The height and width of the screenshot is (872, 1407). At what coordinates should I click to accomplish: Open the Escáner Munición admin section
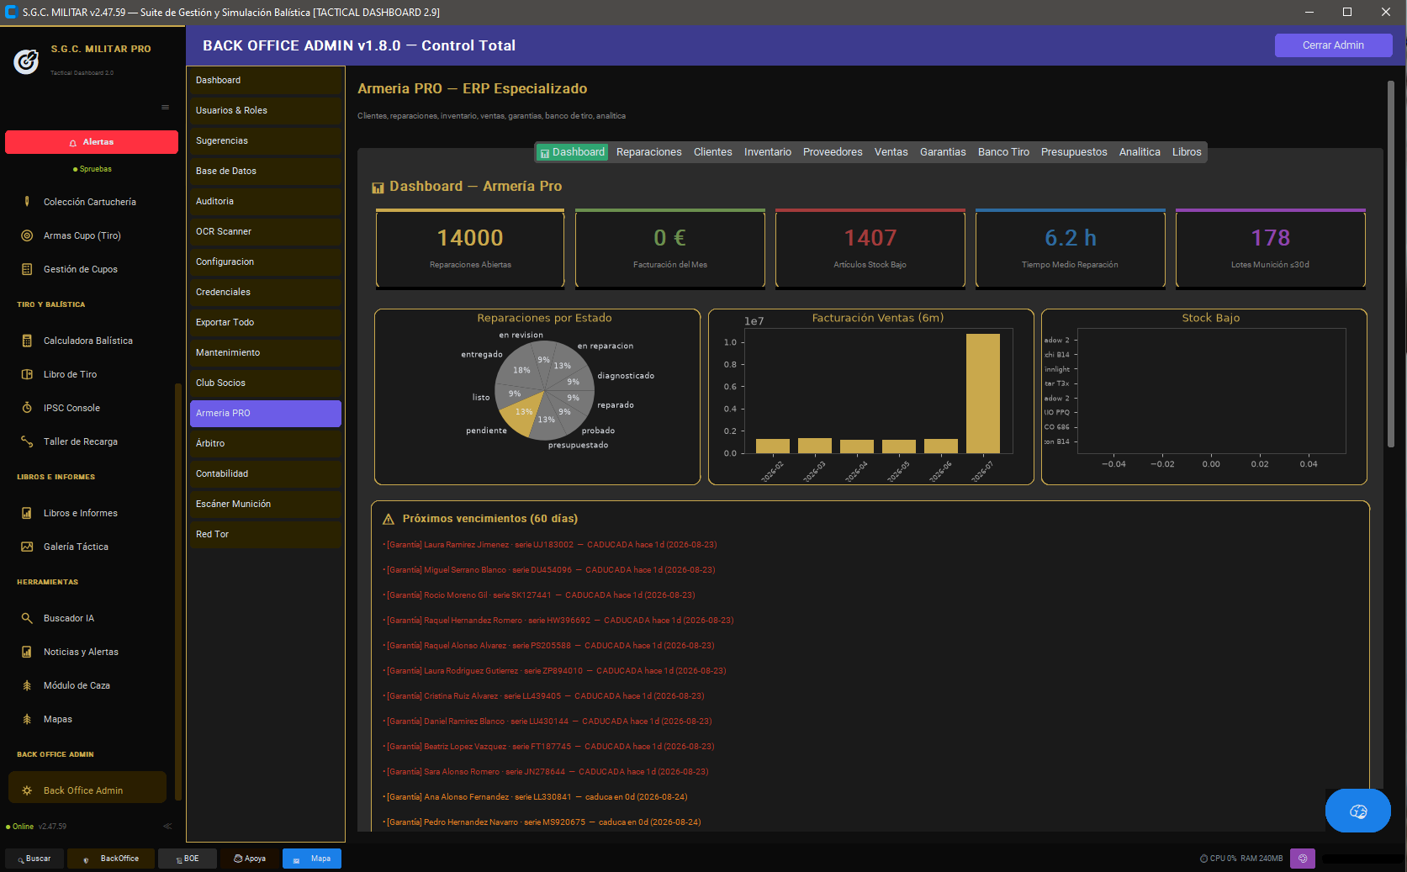coord(266,504)
